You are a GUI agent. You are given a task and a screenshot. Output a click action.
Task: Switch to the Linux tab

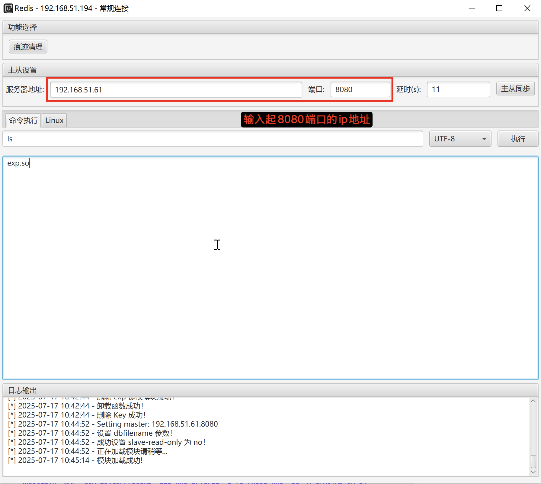[54, 121]
